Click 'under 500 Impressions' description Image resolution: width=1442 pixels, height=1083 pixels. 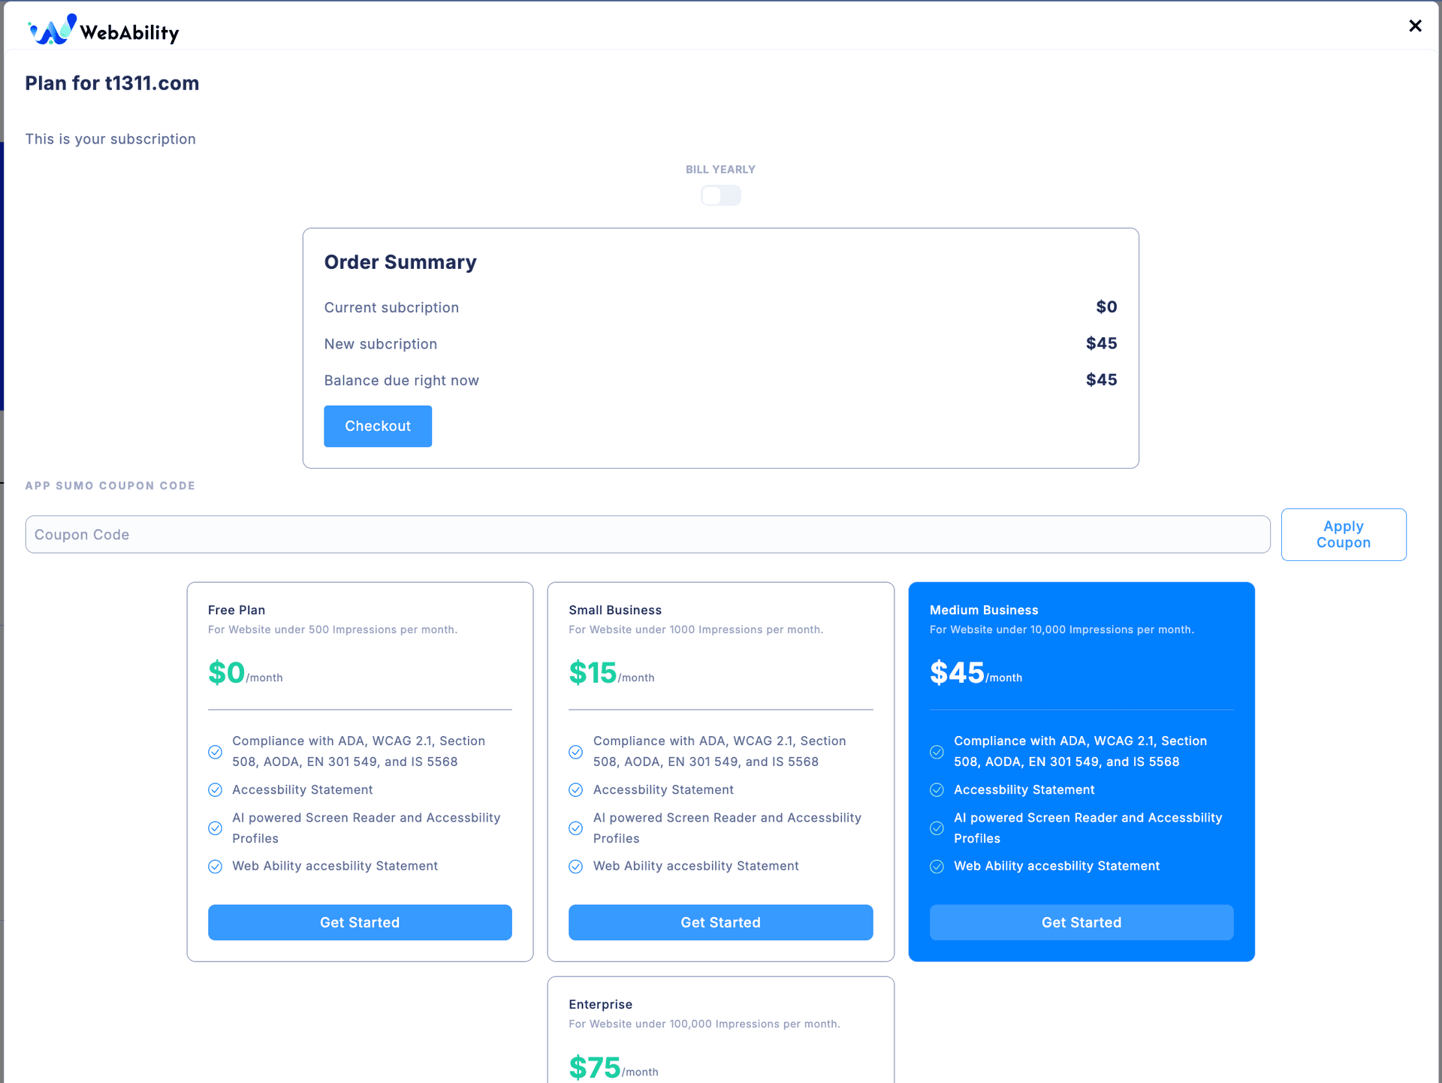[x=333, y=629]
